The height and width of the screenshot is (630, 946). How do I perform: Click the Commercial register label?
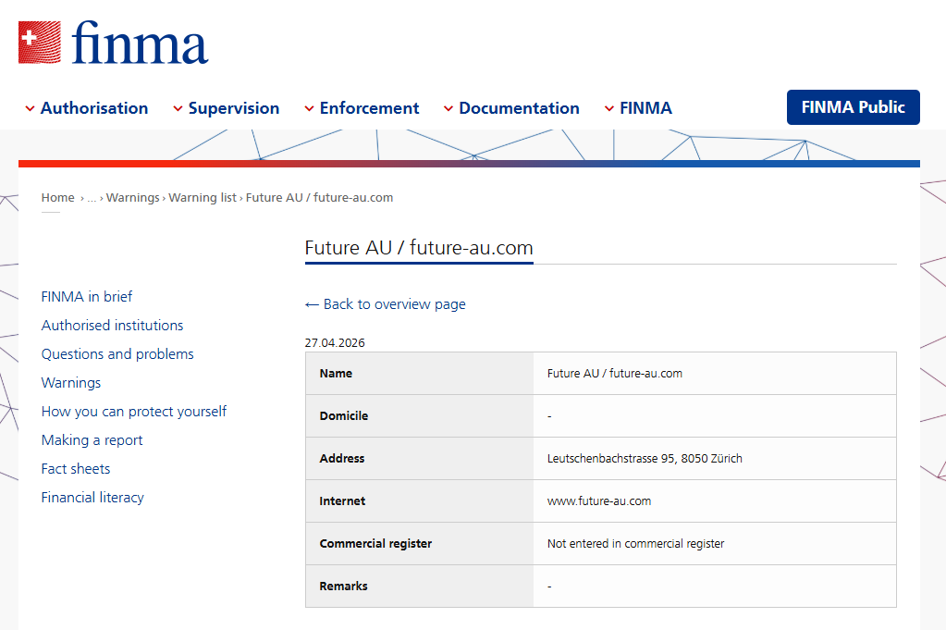[375, 544]
